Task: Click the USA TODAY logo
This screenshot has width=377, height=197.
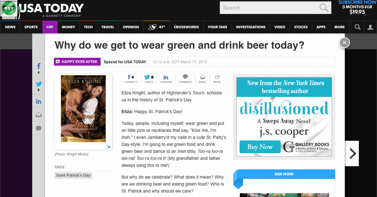Action: click(x=51, y=10)
